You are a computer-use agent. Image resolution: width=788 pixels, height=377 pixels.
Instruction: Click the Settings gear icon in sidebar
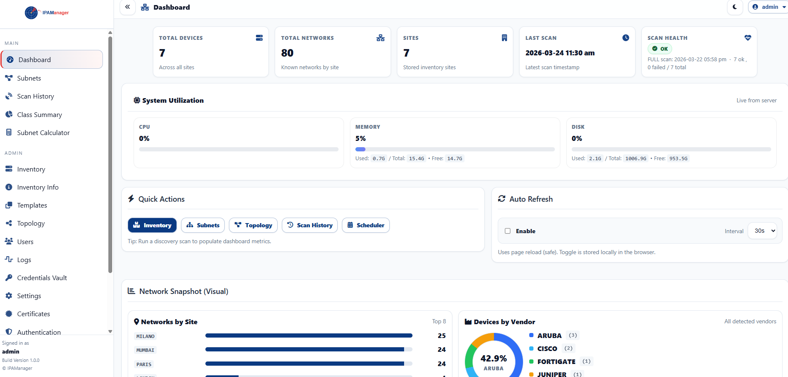pyautogui.click(x=9, y=296)
